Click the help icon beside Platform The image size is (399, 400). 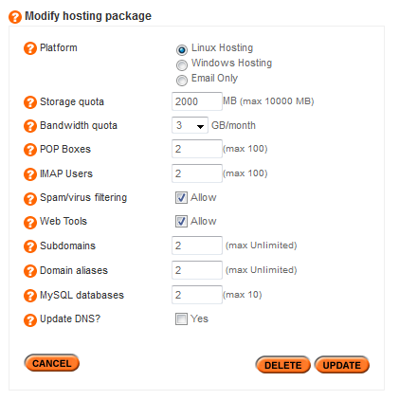pyautogui.click(x=30, y=48)
